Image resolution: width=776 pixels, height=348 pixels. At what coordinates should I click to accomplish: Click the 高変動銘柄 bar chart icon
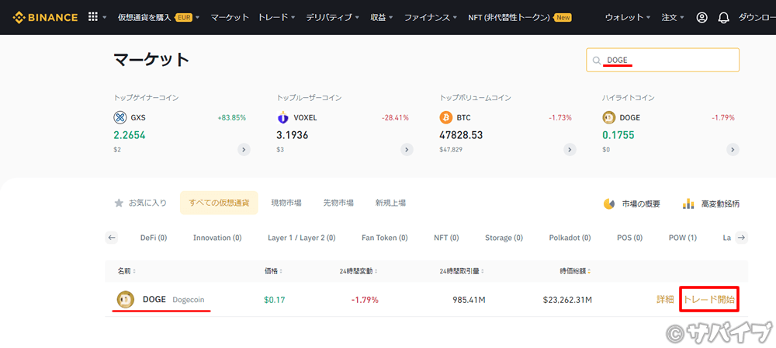coord(688,204)
